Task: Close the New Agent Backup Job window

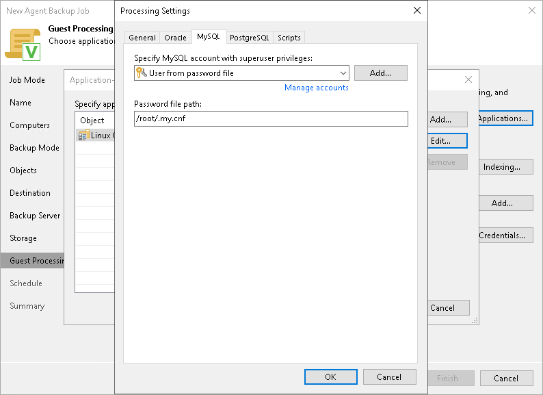Action: coord(532,10)
